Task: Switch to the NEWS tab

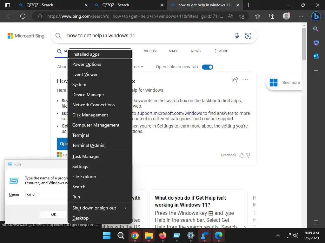Action: tap(196, 51)
